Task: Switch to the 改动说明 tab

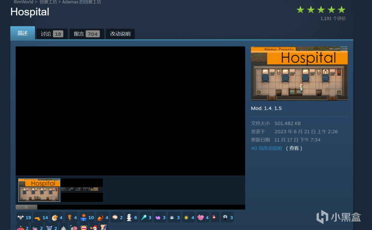Action: pos(120,34)
